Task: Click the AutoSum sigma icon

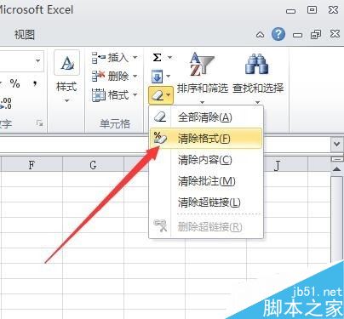Action: (x=157, y=58)
